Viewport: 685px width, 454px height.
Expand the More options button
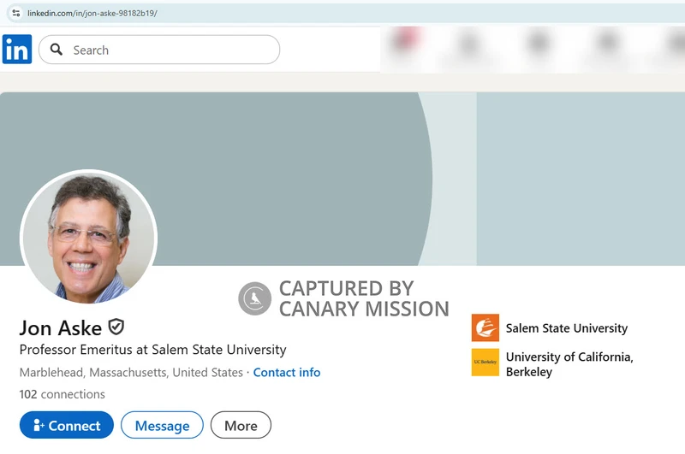[241, 426]
